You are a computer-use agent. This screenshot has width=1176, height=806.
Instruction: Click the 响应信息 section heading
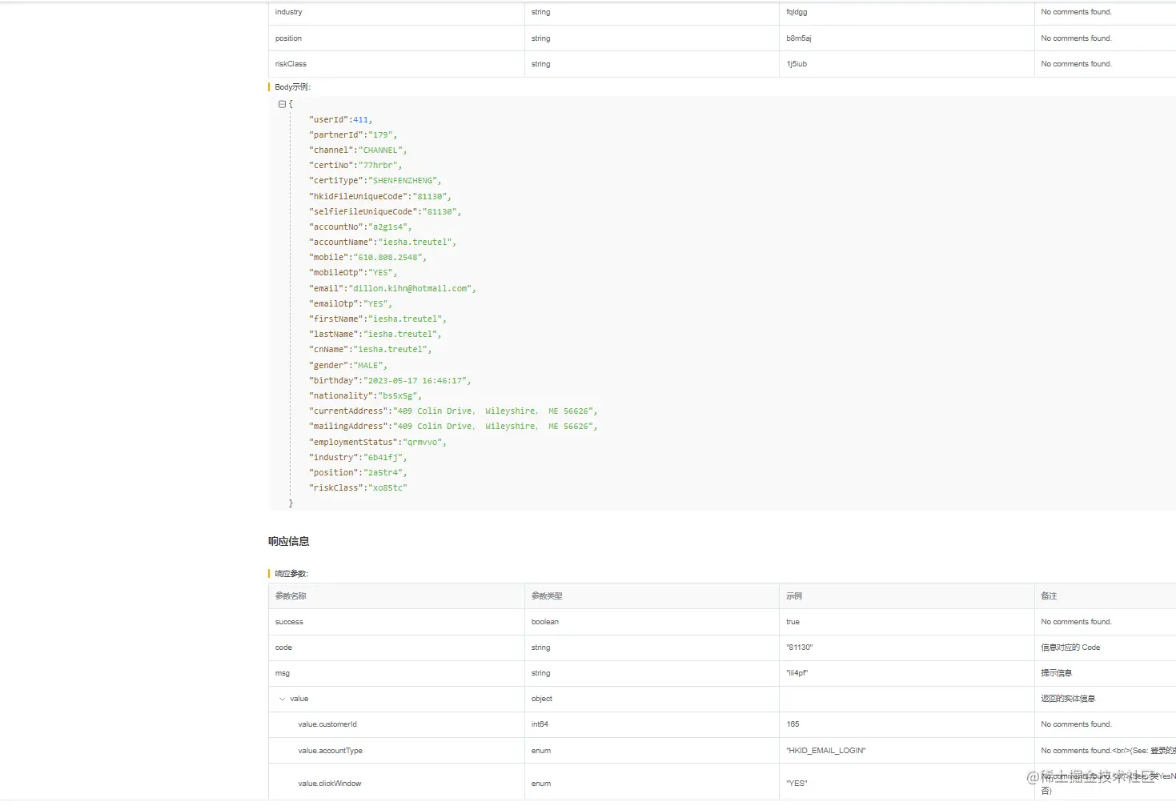(288, 541)
